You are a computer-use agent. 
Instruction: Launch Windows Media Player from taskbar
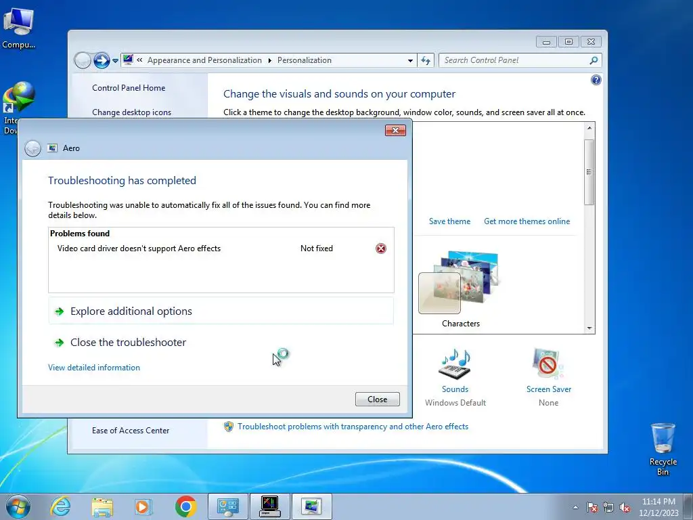[143, 506]
